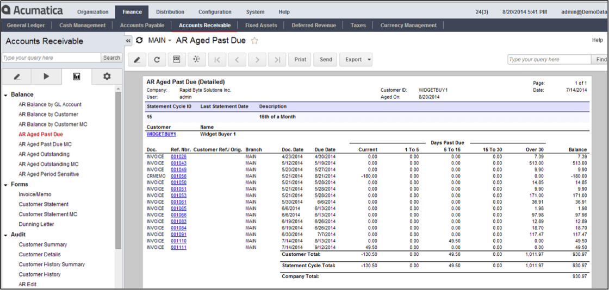Viewport: 609px width, 290px height.
Task: Click the Print button
Action: [300, 60]
